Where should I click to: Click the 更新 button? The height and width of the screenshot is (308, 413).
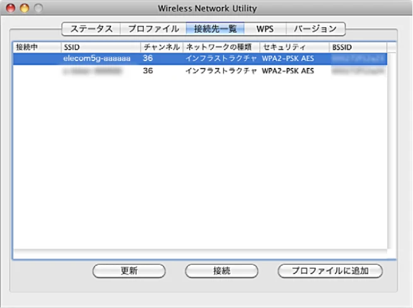(x=129, y=271)
